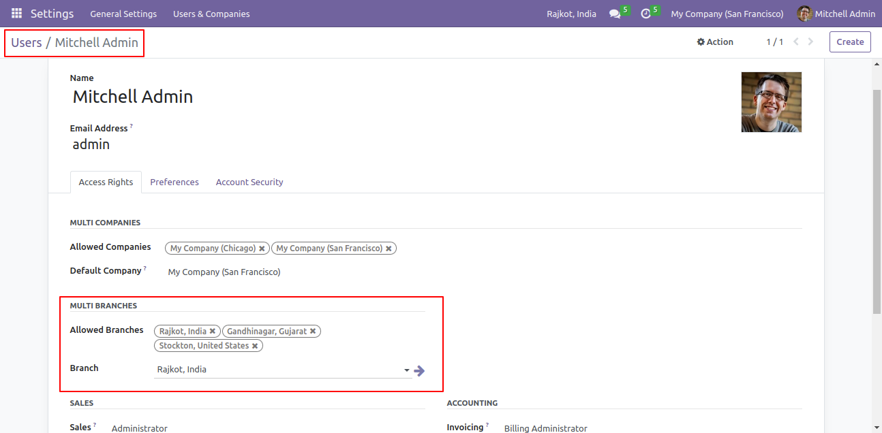Remove My Company (Chicago) tag
Screen dimensions: 882x433
(x=262, y=248)
